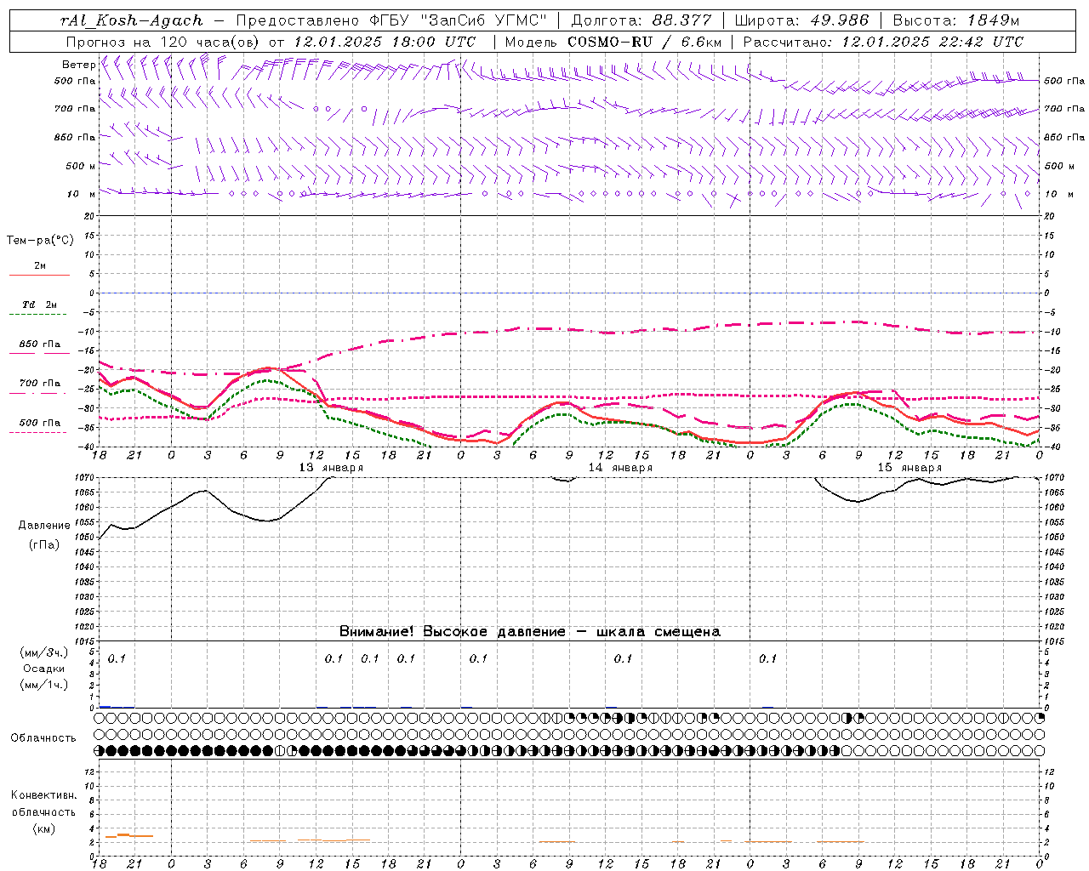Click the 14 января date label
The height and width of the screenshot is (871, 1089).
[x=620, y=468]
